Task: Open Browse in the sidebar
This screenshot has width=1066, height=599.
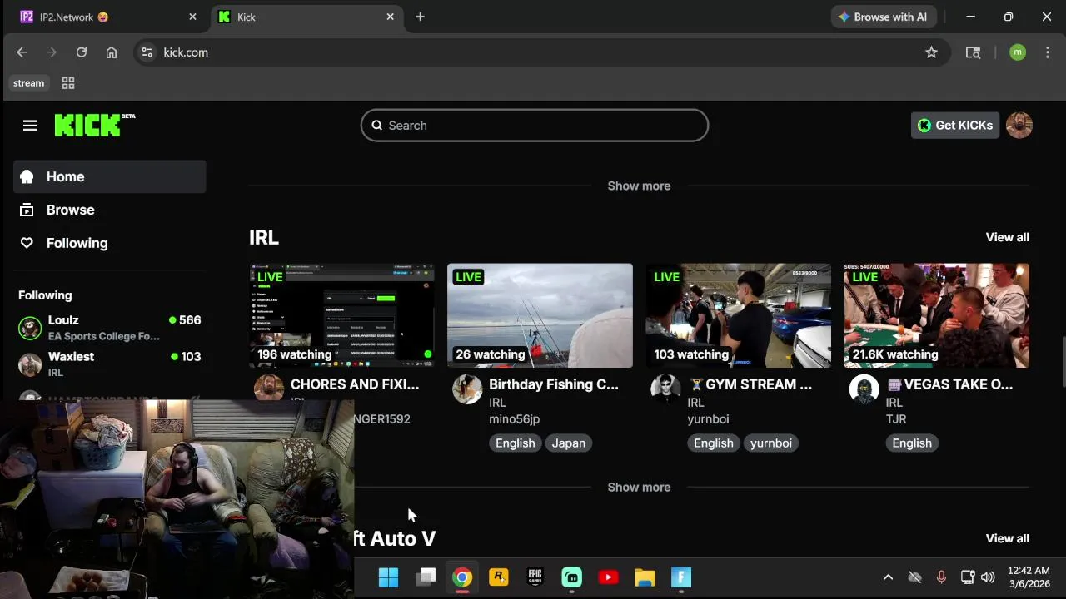Action: 109,210
